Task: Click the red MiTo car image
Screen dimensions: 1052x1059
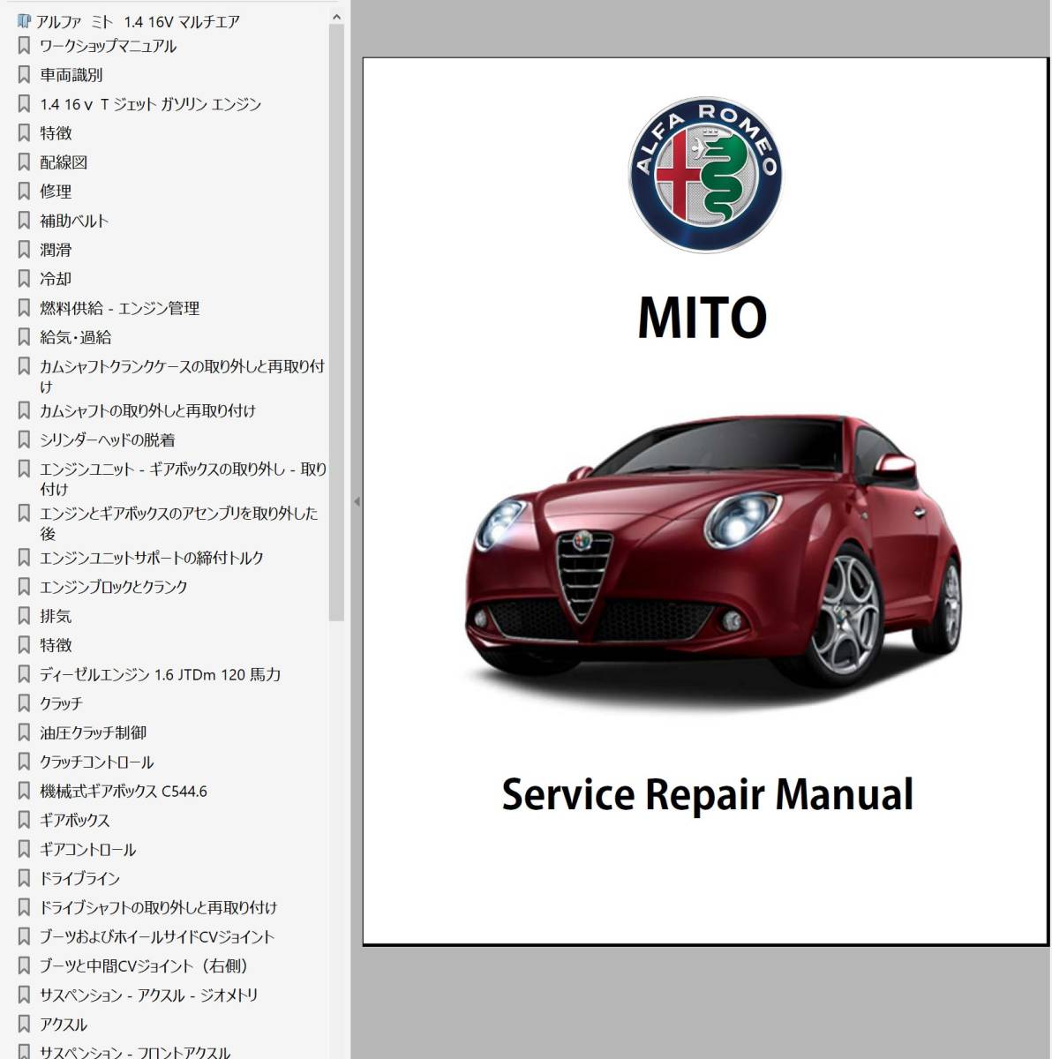Action: [x=713, y=552]
